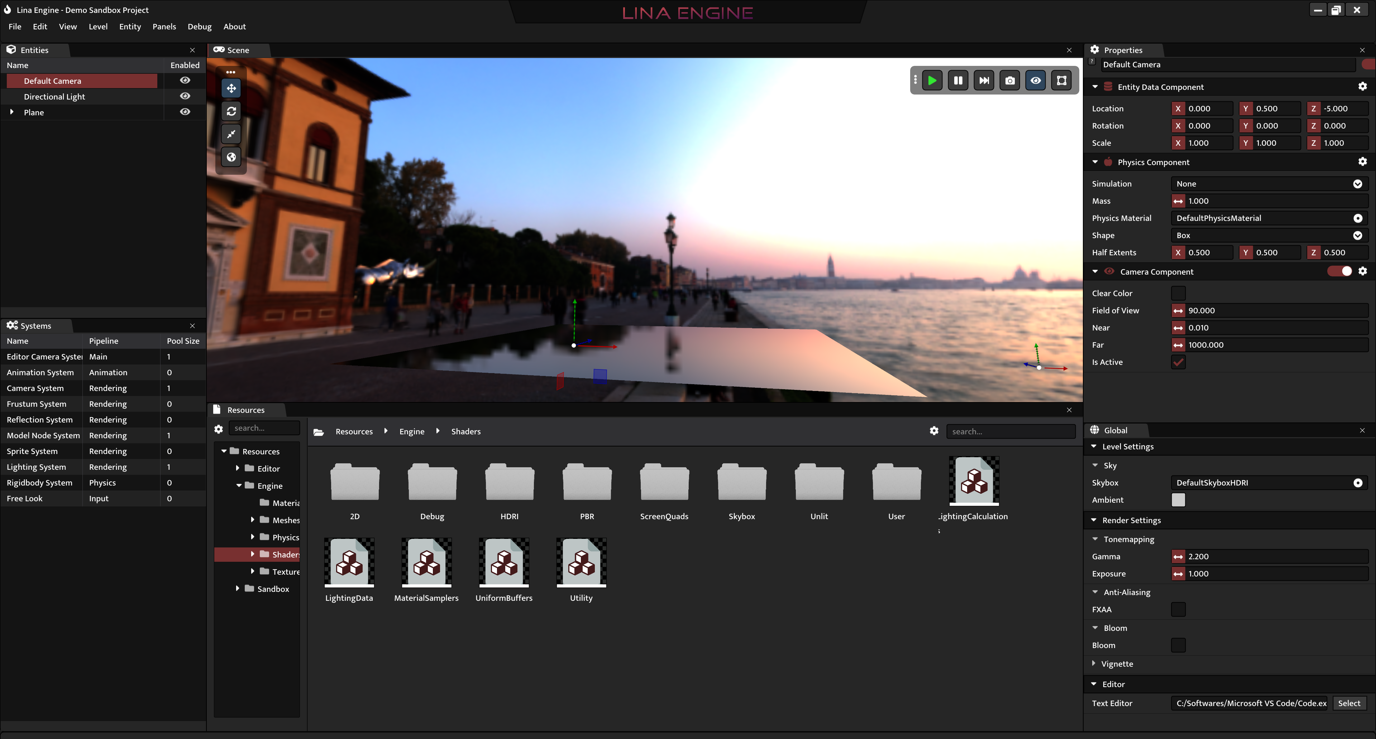
Task: Take a screenshot with camera icon
Action: pyautogui.click(x=1009, y=81)
